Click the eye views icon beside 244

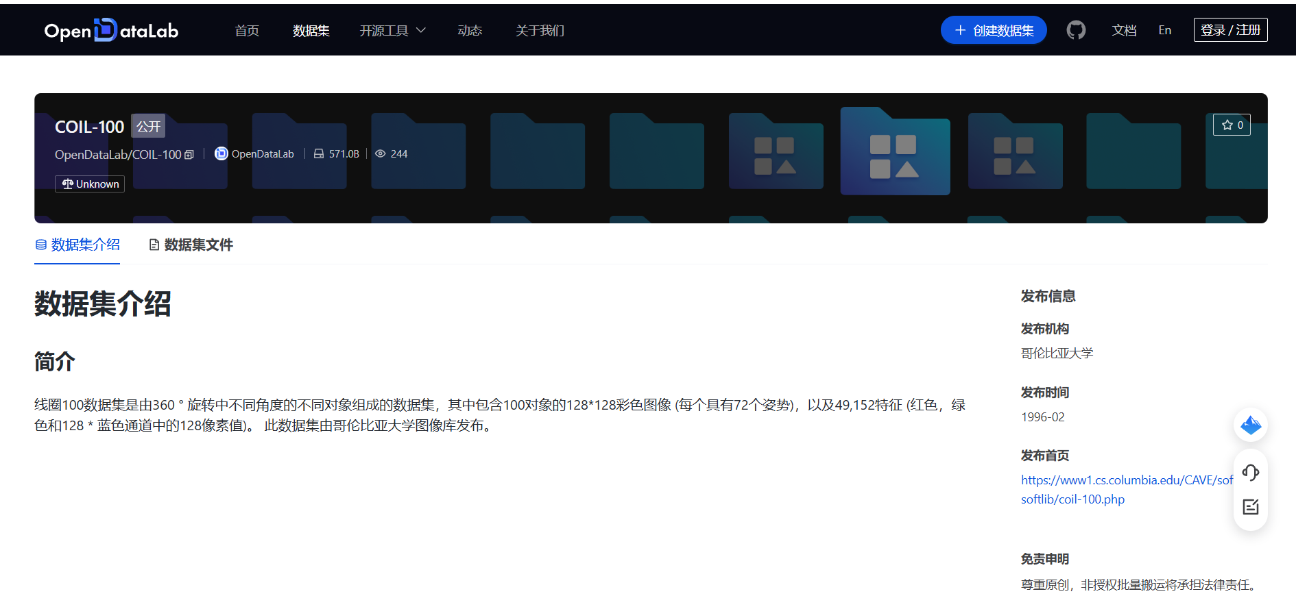coord(381,154)
